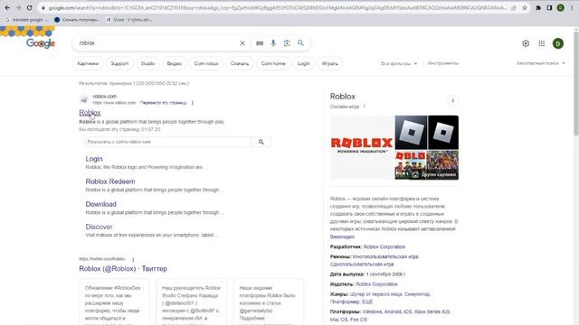Expand the 'Все фильтры' dropdown
The width and height of the screenshot is (579, 325).
[399, 63]
